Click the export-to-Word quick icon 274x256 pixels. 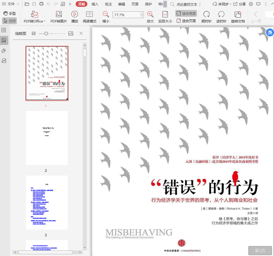(63, 4)
